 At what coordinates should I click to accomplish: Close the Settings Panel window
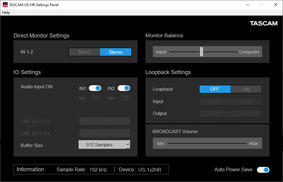275,5
